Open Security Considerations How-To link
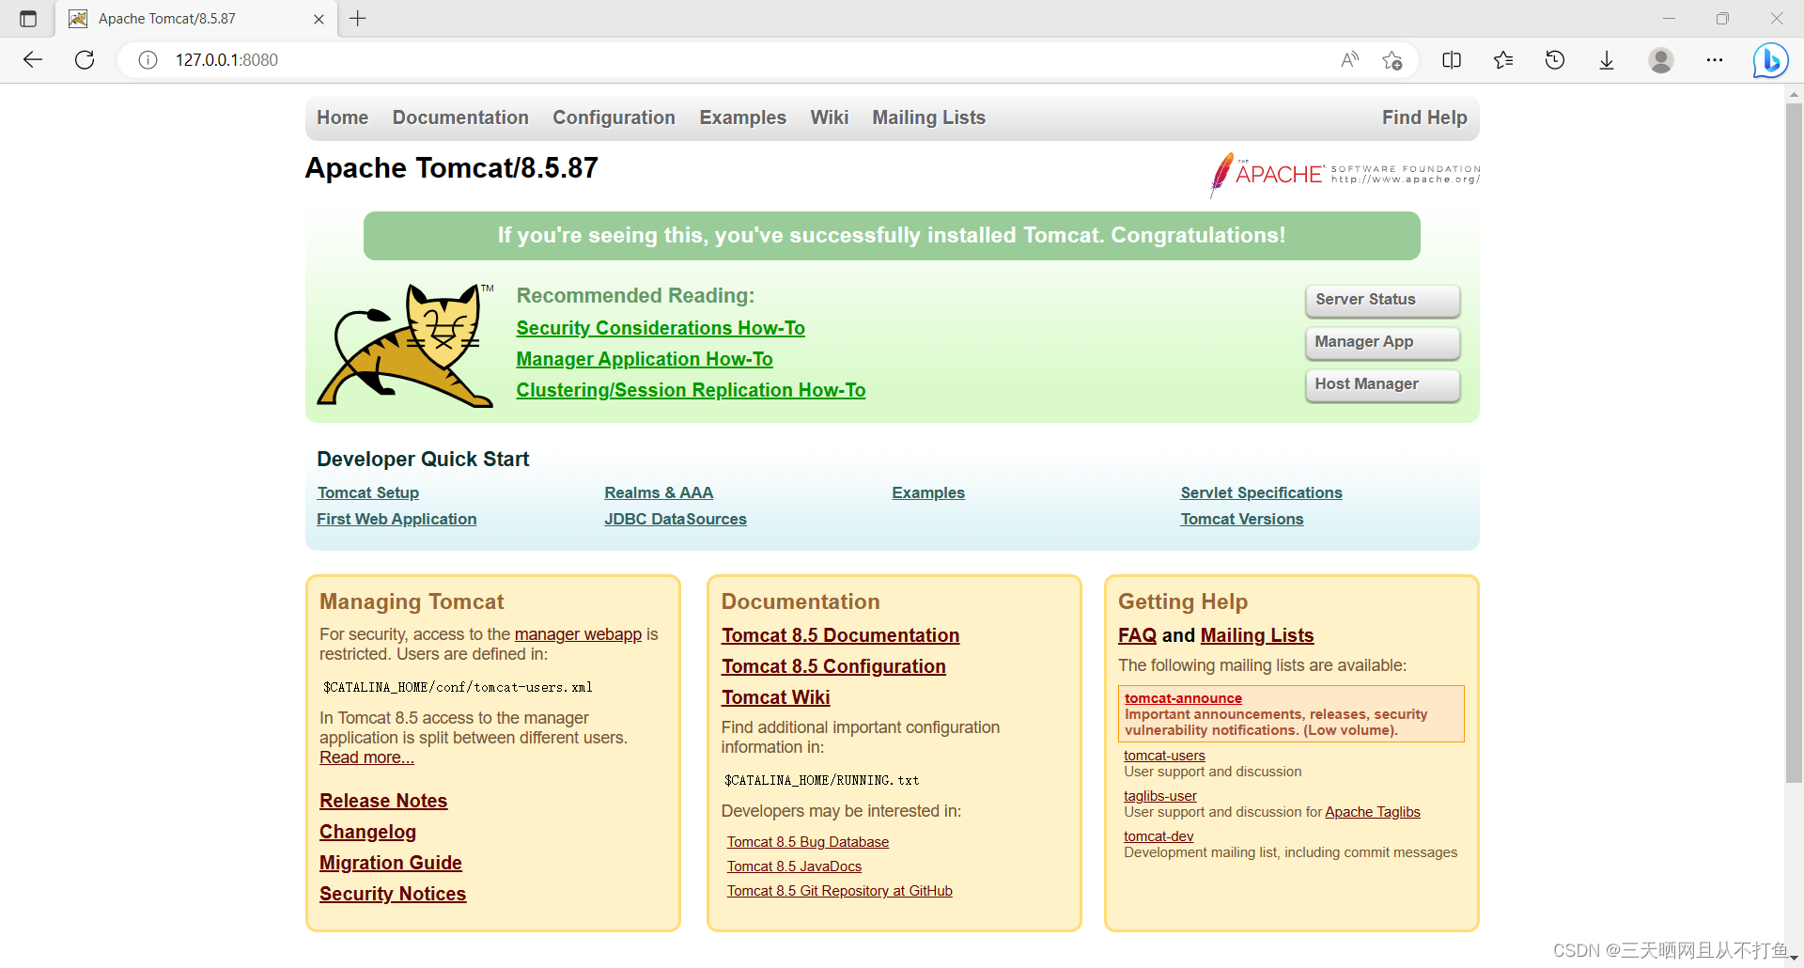Image resolution: width=1804 pixels, height=968 pixels. (x=661, y=328)
